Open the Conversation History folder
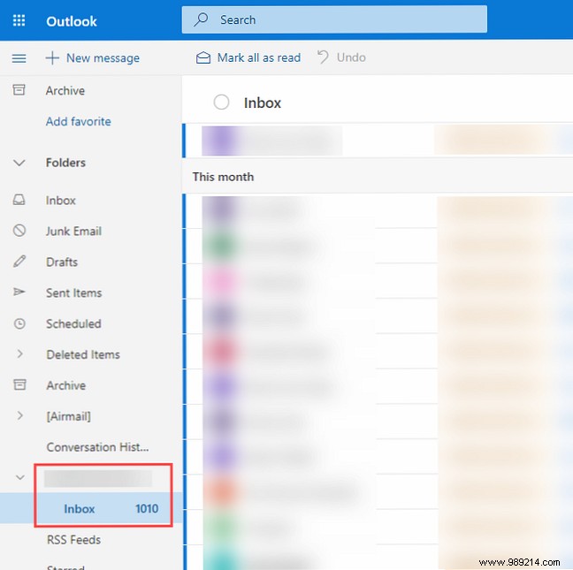573x570 pixels. coord(97,447)
